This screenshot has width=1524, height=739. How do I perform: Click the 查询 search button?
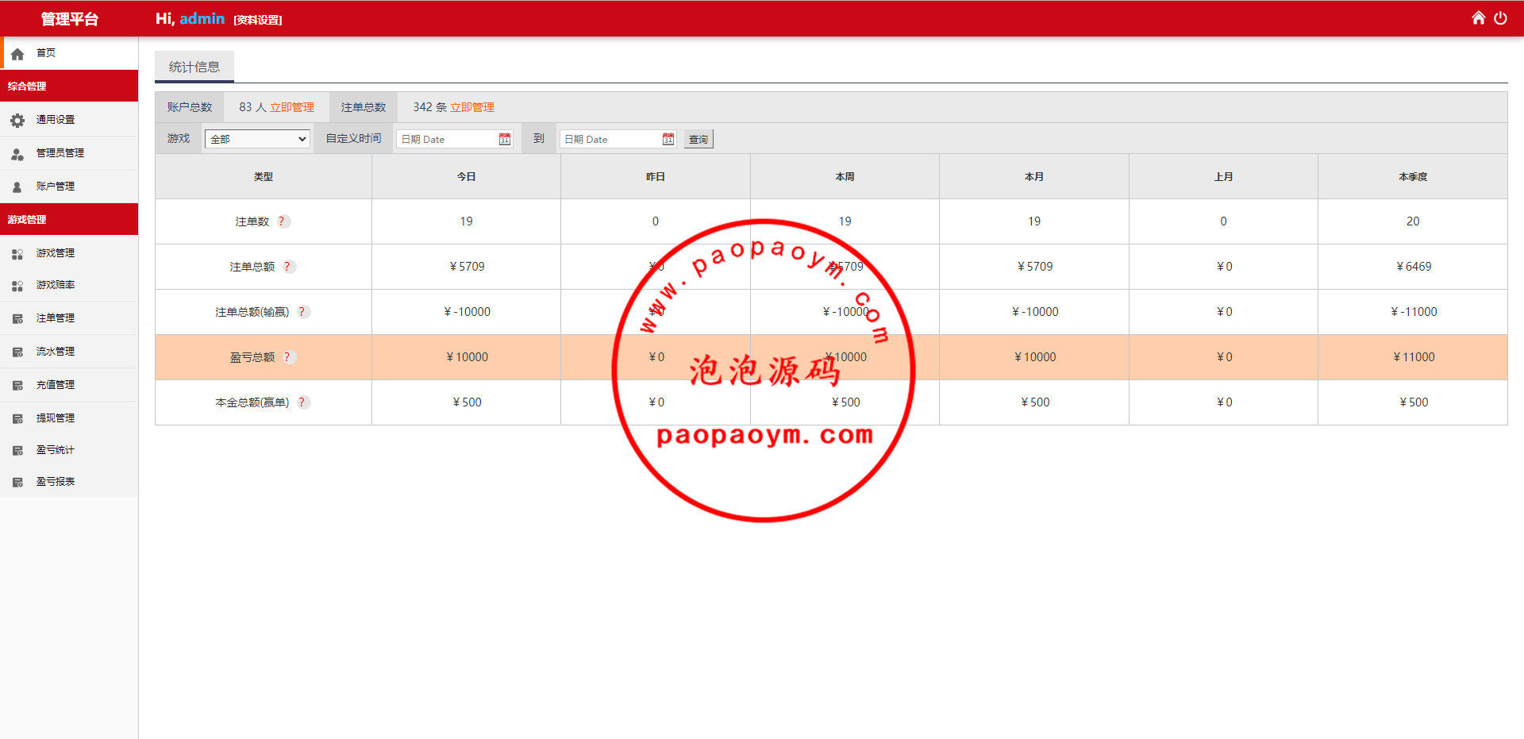tap(698, 139)
